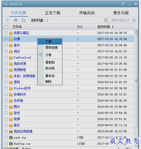Open the 动漫 folder link
Screen dimensions: 141x149
[17, 39]
